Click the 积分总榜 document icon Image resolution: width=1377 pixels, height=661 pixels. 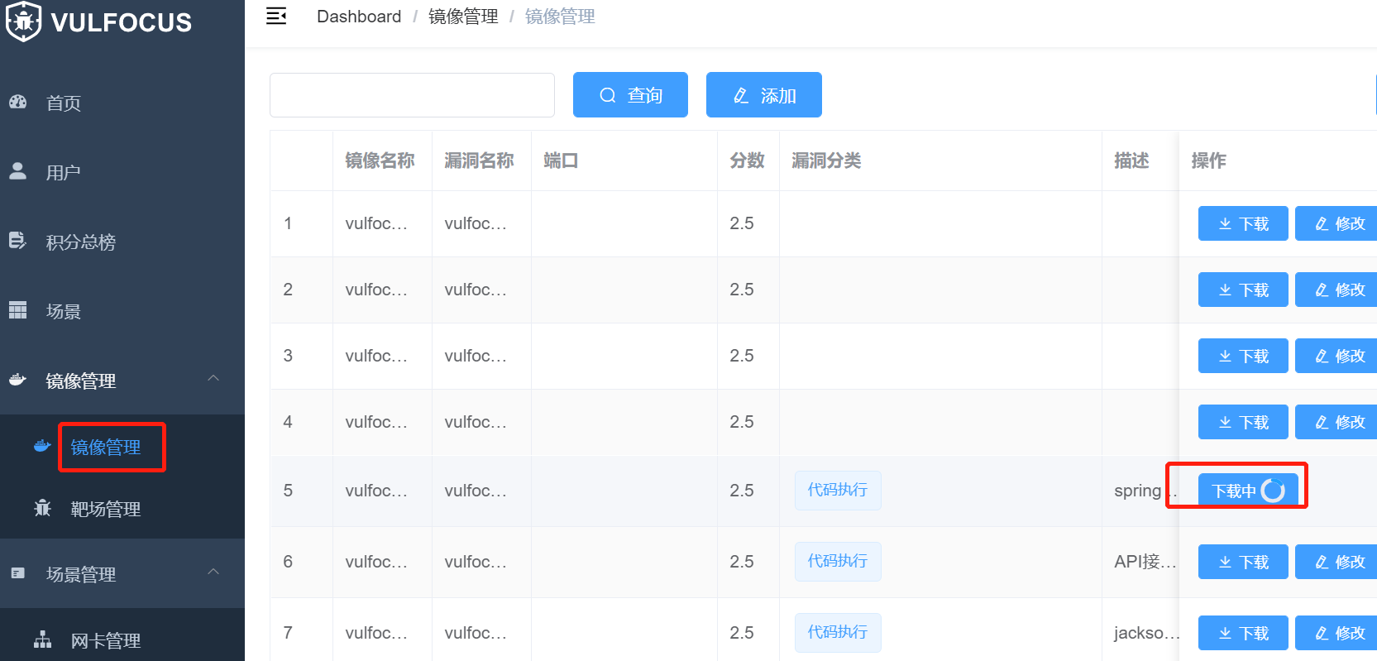[17, 240]
